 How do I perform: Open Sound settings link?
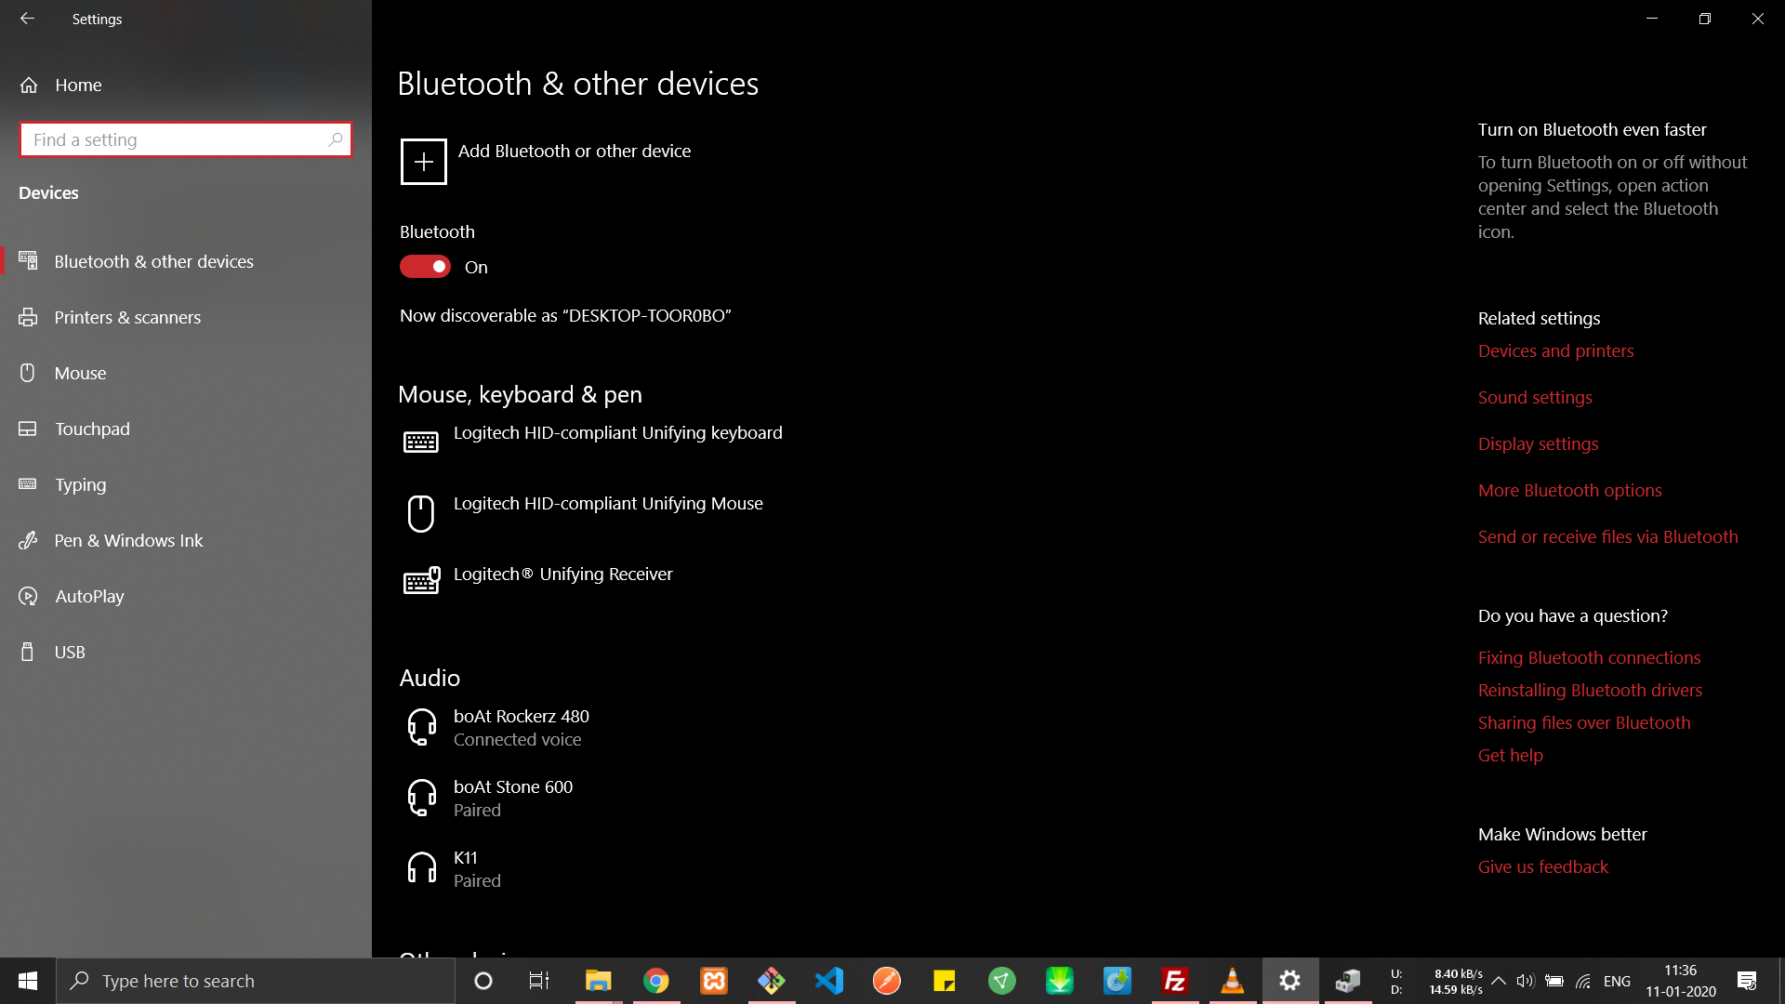click(1535, 396)
